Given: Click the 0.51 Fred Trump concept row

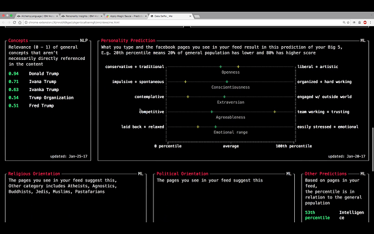Looking at the screenshot, I should click(x=31, y=105).
